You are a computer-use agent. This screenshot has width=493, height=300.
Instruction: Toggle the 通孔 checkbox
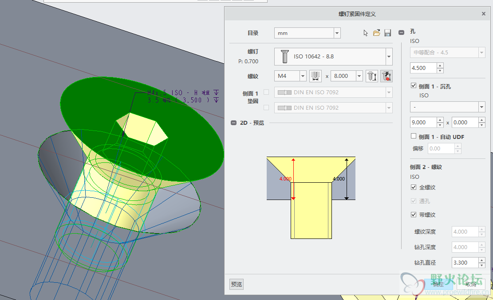coord(414,201)
